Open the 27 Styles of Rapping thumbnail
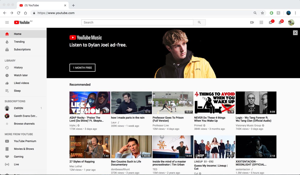Screen dimensions: 300x175 90,147
